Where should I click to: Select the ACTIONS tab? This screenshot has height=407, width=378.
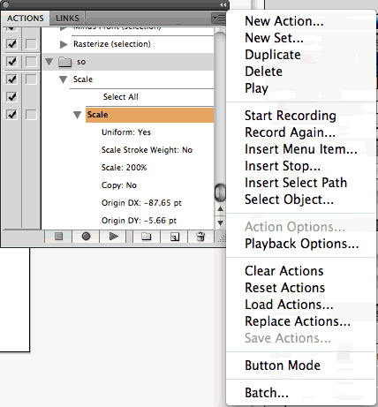26,19
